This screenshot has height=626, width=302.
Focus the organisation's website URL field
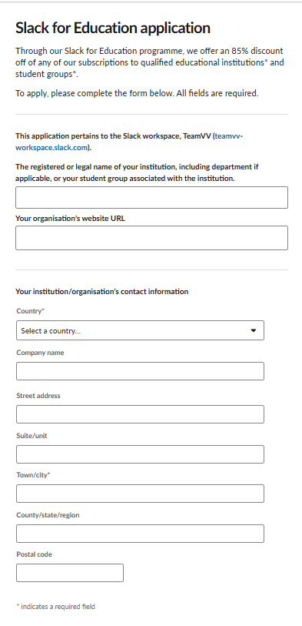pos(151,238)
